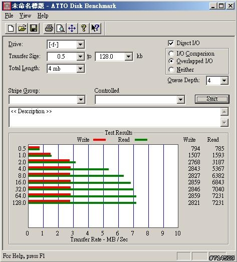Click the Description scrollbar up arrow
This screenshot has width=237, height=262.
(224, 112)
